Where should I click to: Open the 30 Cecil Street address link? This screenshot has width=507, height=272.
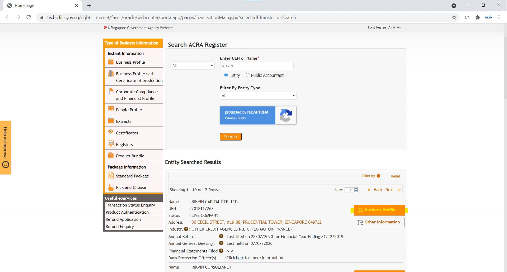tap(256, 222)
